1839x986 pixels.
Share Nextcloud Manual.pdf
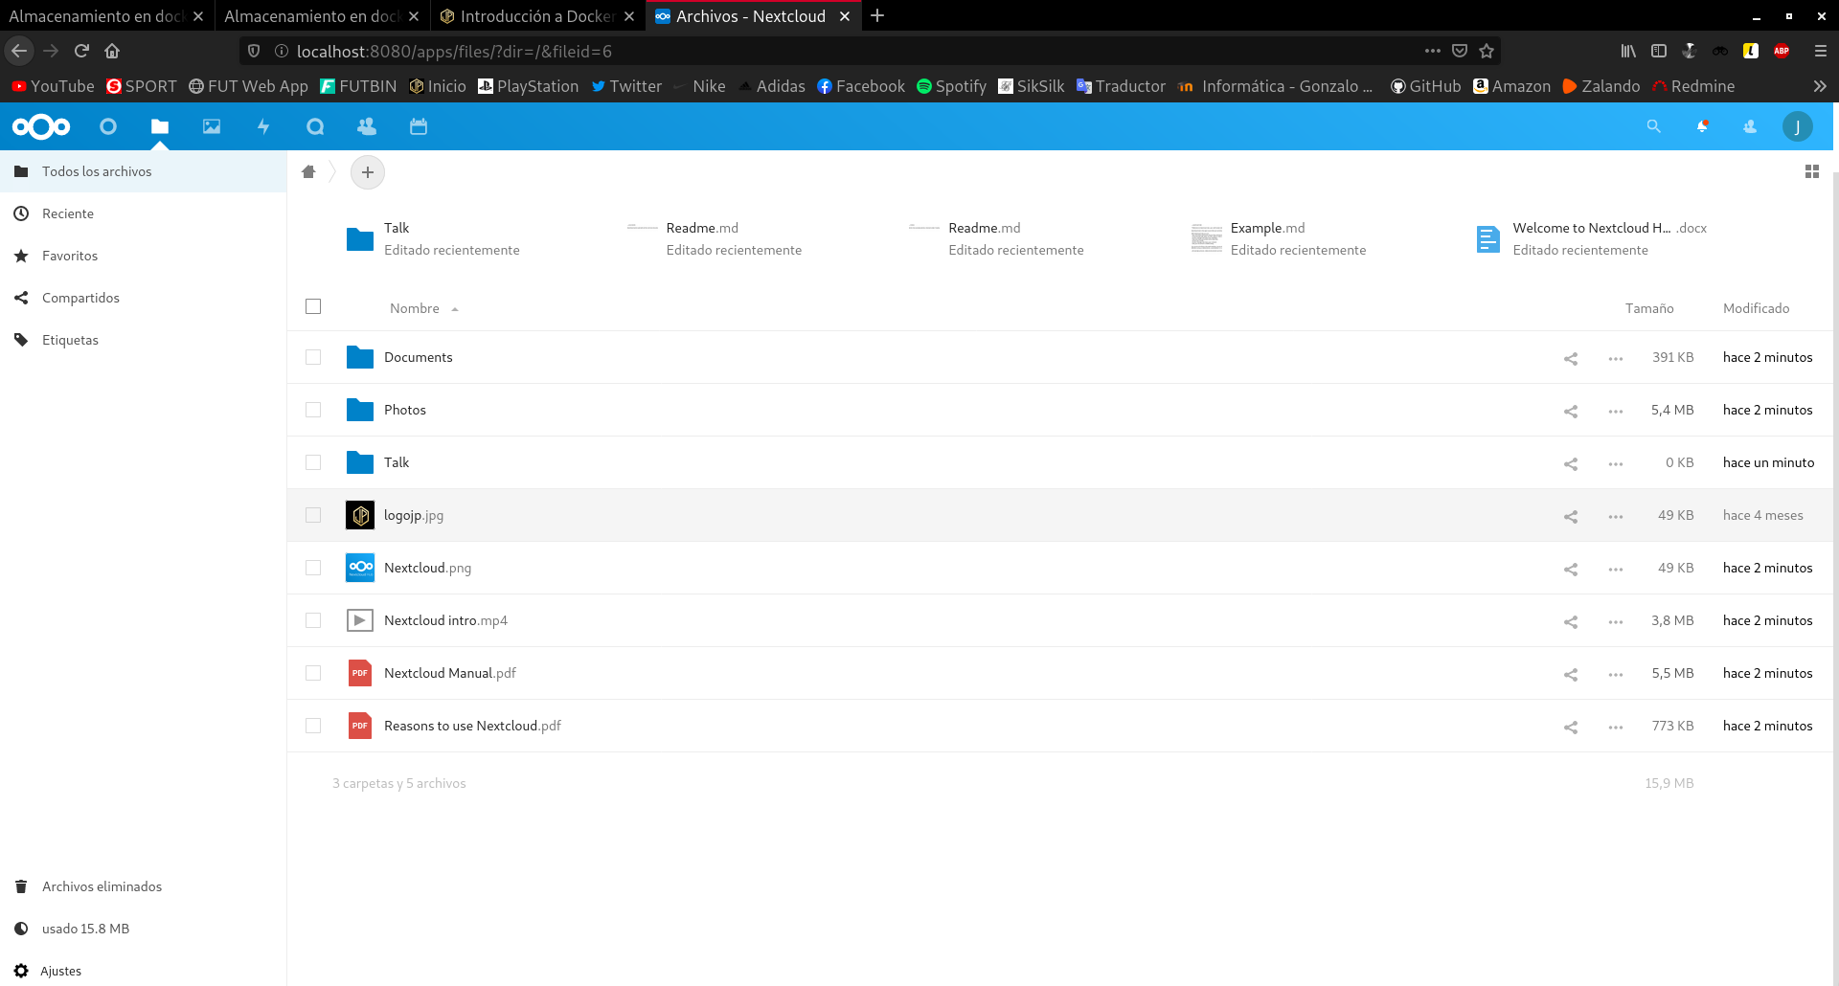click(x=1571, y=674)
